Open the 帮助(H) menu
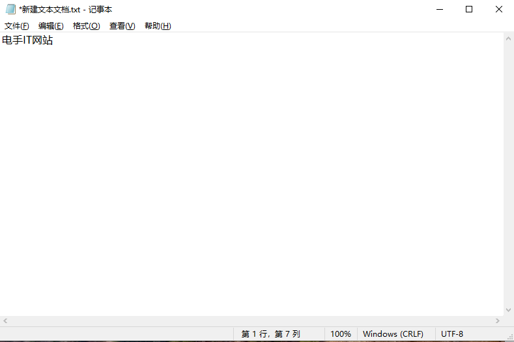The height and width of the screenshot is (342, 514). tap(158, 26)
